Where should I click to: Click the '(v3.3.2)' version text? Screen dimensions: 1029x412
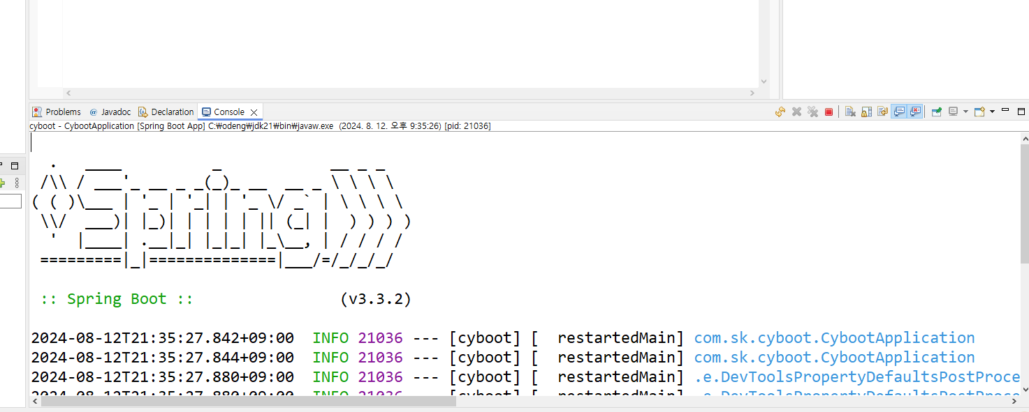[376, 299]
